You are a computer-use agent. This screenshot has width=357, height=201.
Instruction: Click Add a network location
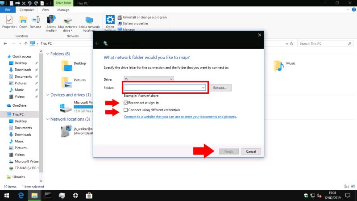pos(89,24)
